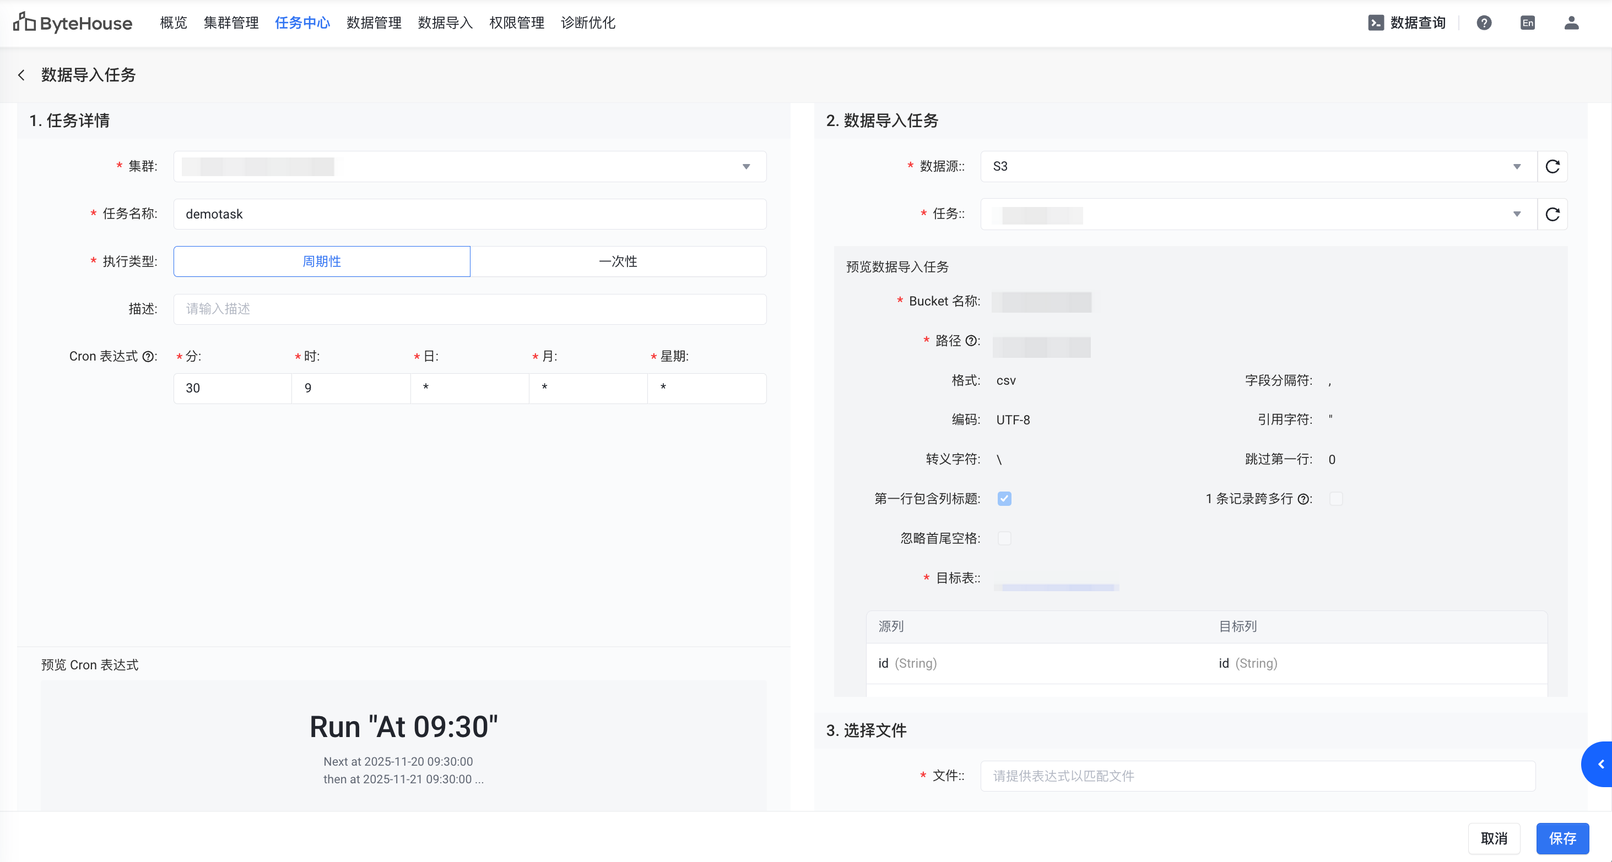This screenshot has height=862, width=1612.
Task: Select 一次性 execution type
Action: click(618, 261)
